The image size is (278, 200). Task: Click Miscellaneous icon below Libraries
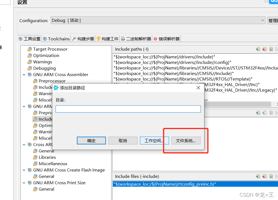pyautogui.click(x=35, y=164)
